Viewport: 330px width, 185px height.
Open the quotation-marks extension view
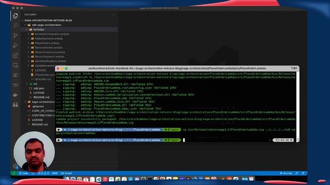pos(15,105)
